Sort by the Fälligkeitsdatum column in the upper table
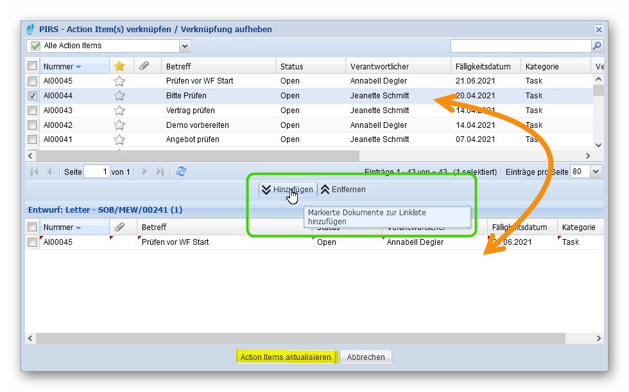 pyautogui.click(x=483, y=66)
